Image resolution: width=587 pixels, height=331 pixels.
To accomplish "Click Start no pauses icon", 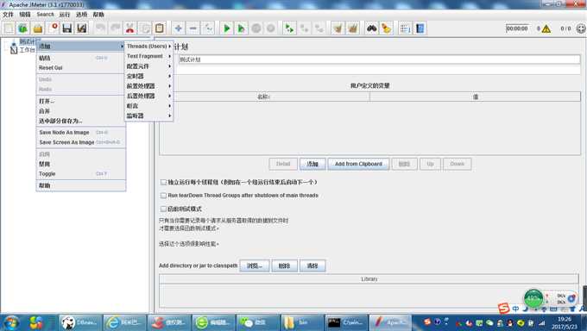I will pos(242,28).
